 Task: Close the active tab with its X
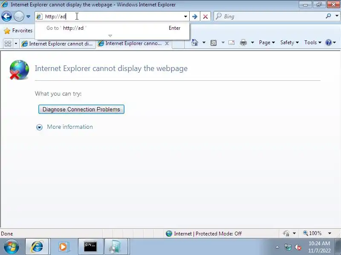(167, 43)
